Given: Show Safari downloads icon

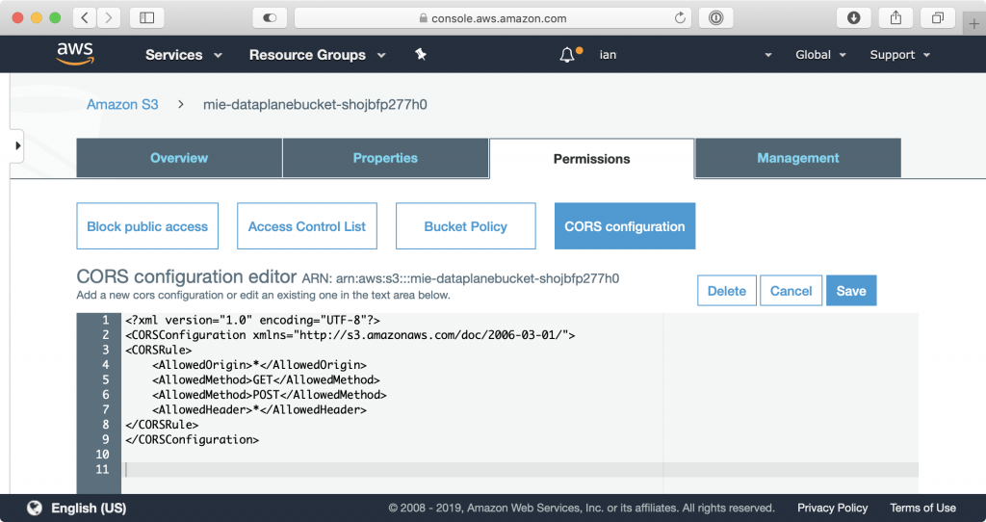Looking at the screenshot, I should tap(853, 17).
